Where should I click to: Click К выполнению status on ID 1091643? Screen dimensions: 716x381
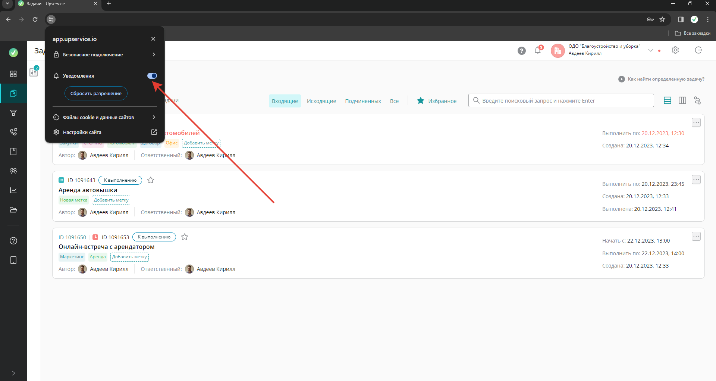point(120,180)
